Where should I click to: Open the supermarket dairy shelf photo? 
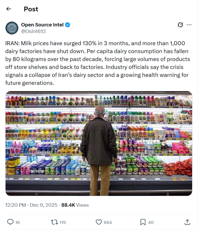pyautogui.click(x=99, y=144)
